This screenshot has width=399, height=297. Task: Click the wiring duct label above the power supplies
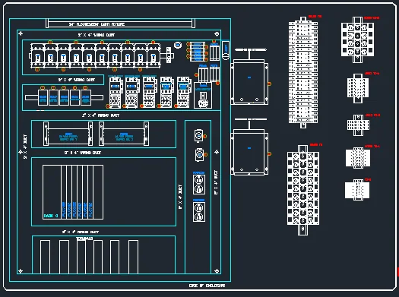click(100, 115)
